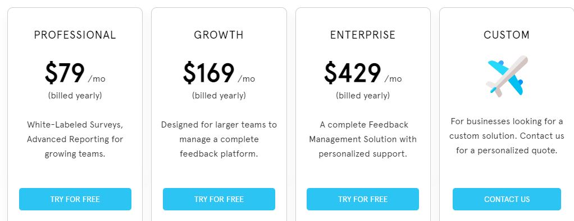The height and width of the screenshot is (221, 574).
Task: Click "billed yearly" note under the $169 price
Action: pos(219,96)
